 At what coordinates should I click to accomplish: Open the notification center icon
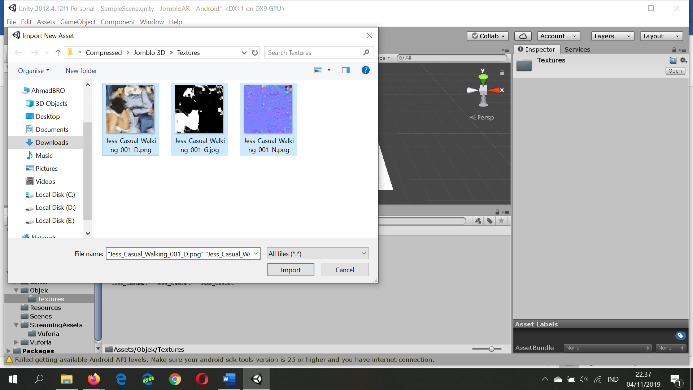coord(676,380)
